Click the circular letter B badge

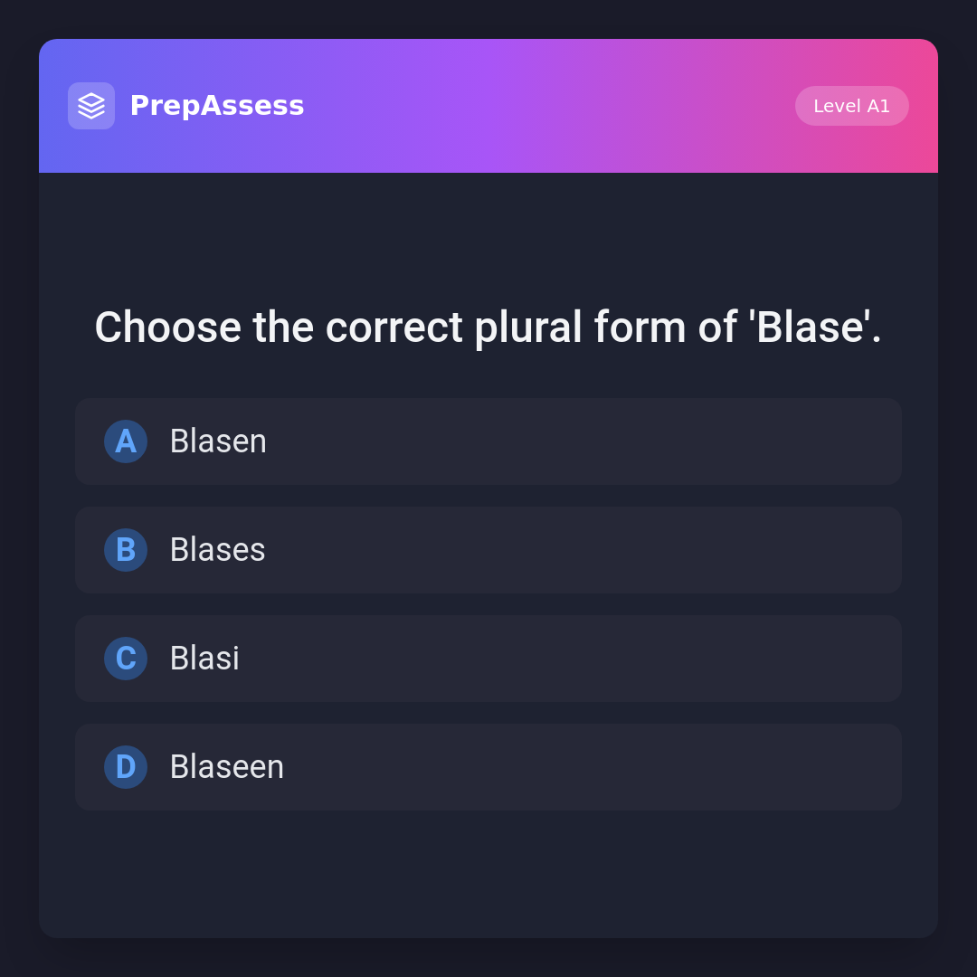pyautogui.click(x=126, y=550)
